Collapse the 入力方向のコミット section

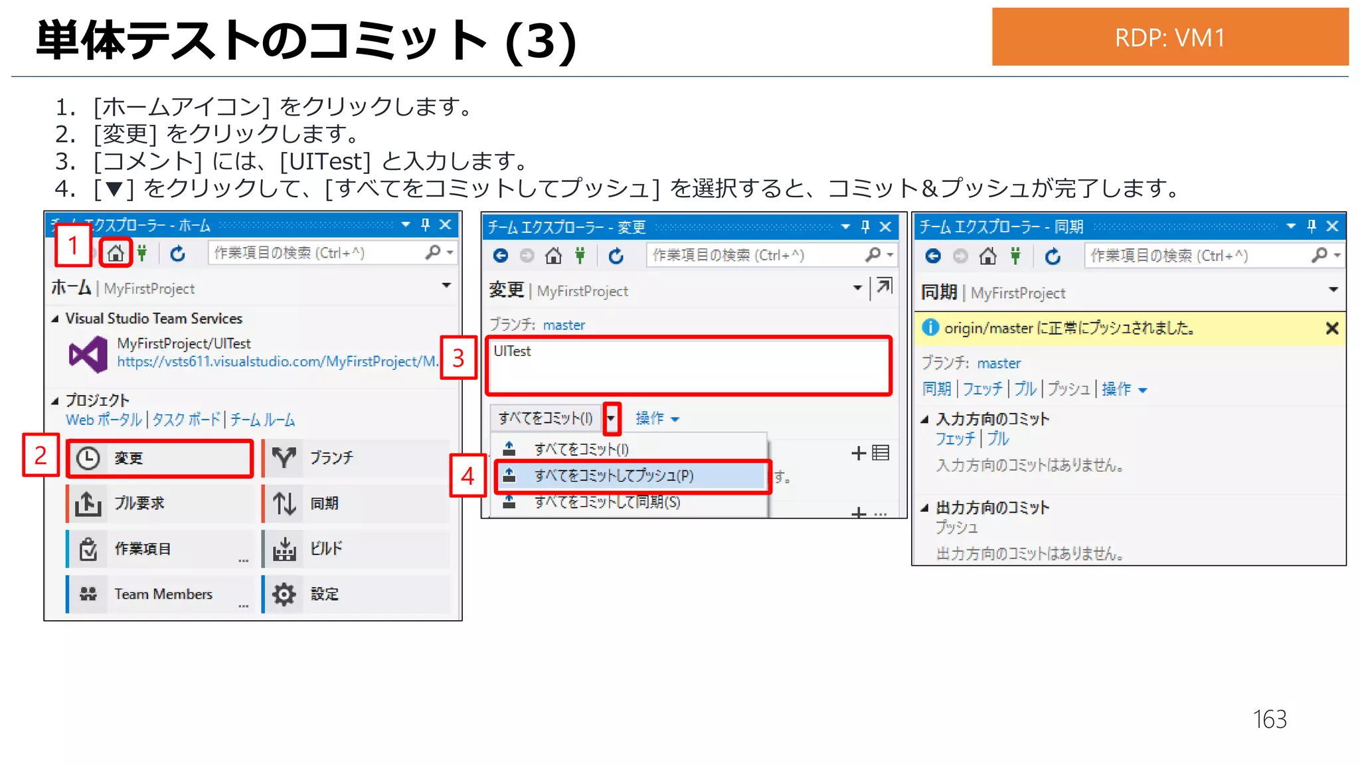click(x=924, y=419)
